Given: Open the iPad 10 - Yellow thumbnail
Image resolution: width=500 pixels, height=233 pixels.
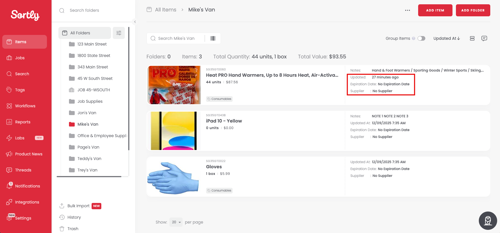Looking at the screenshot, I should [x=174, y=131].
